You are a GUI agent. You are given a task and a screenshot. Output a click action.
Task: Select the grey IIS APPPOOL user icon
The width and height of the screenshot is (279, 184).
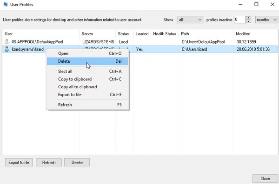7,42
